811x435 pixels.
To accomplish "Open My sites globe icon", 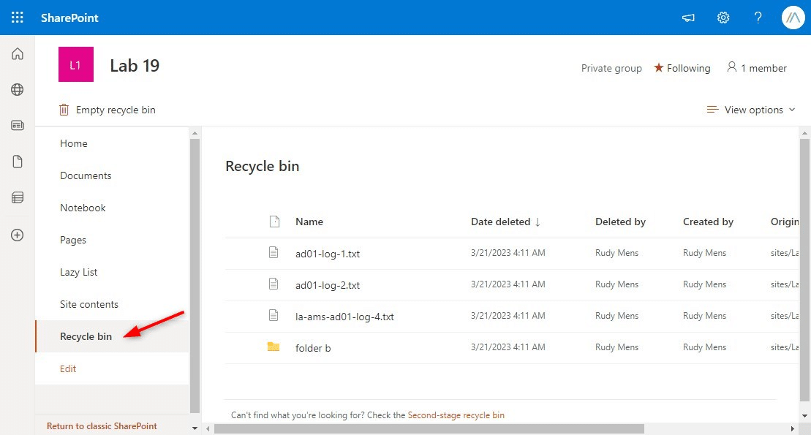I will (x=18, y=89).
